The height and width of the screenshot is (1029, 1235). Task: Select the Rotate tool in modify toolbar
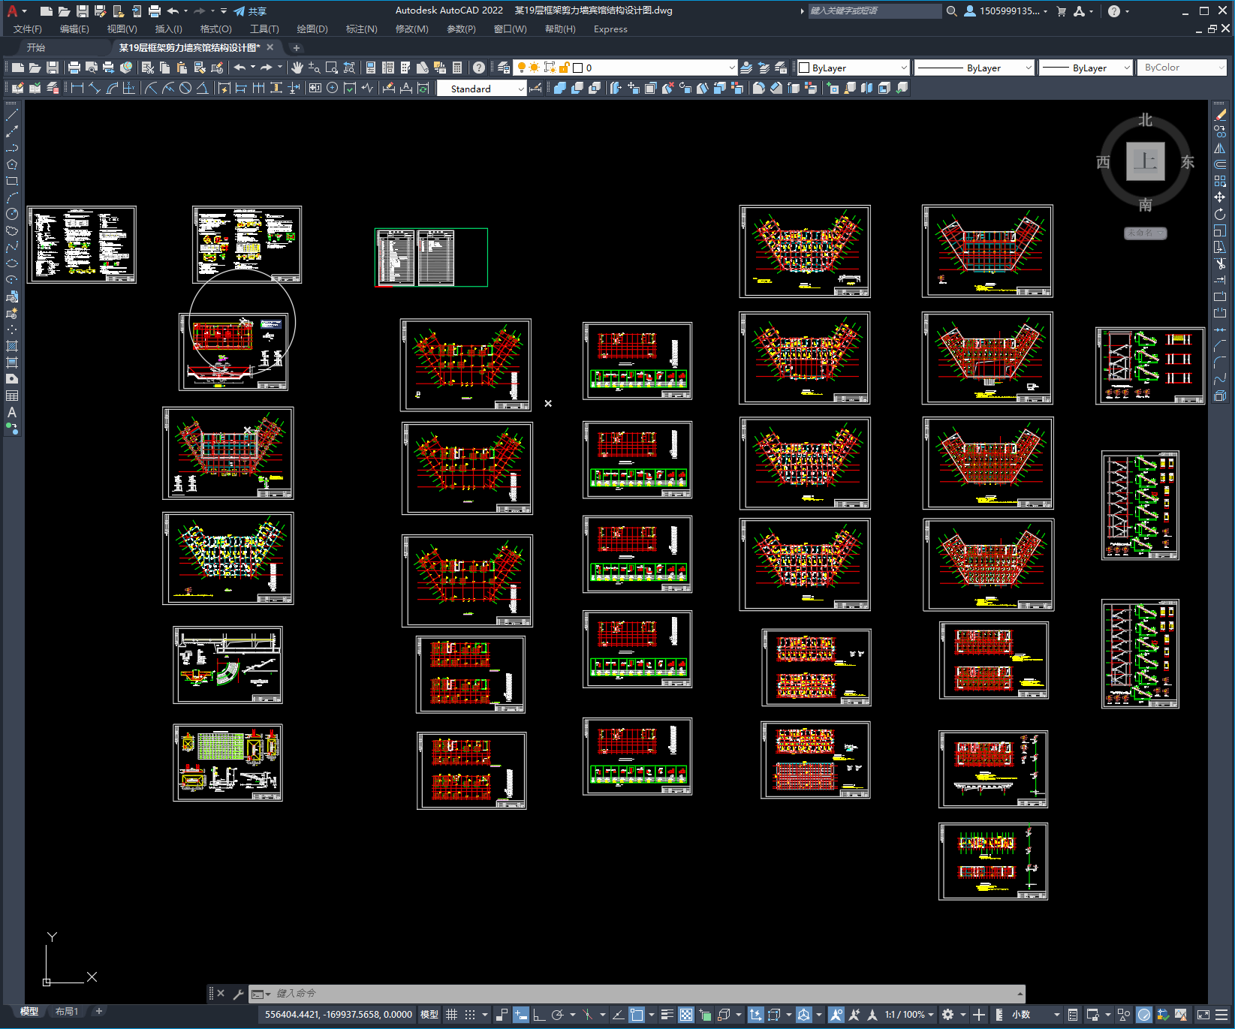pos(1220,214)
